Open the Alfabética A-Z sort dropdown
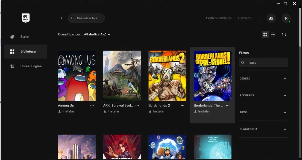 pyautogui.click(x=97, y=35)
